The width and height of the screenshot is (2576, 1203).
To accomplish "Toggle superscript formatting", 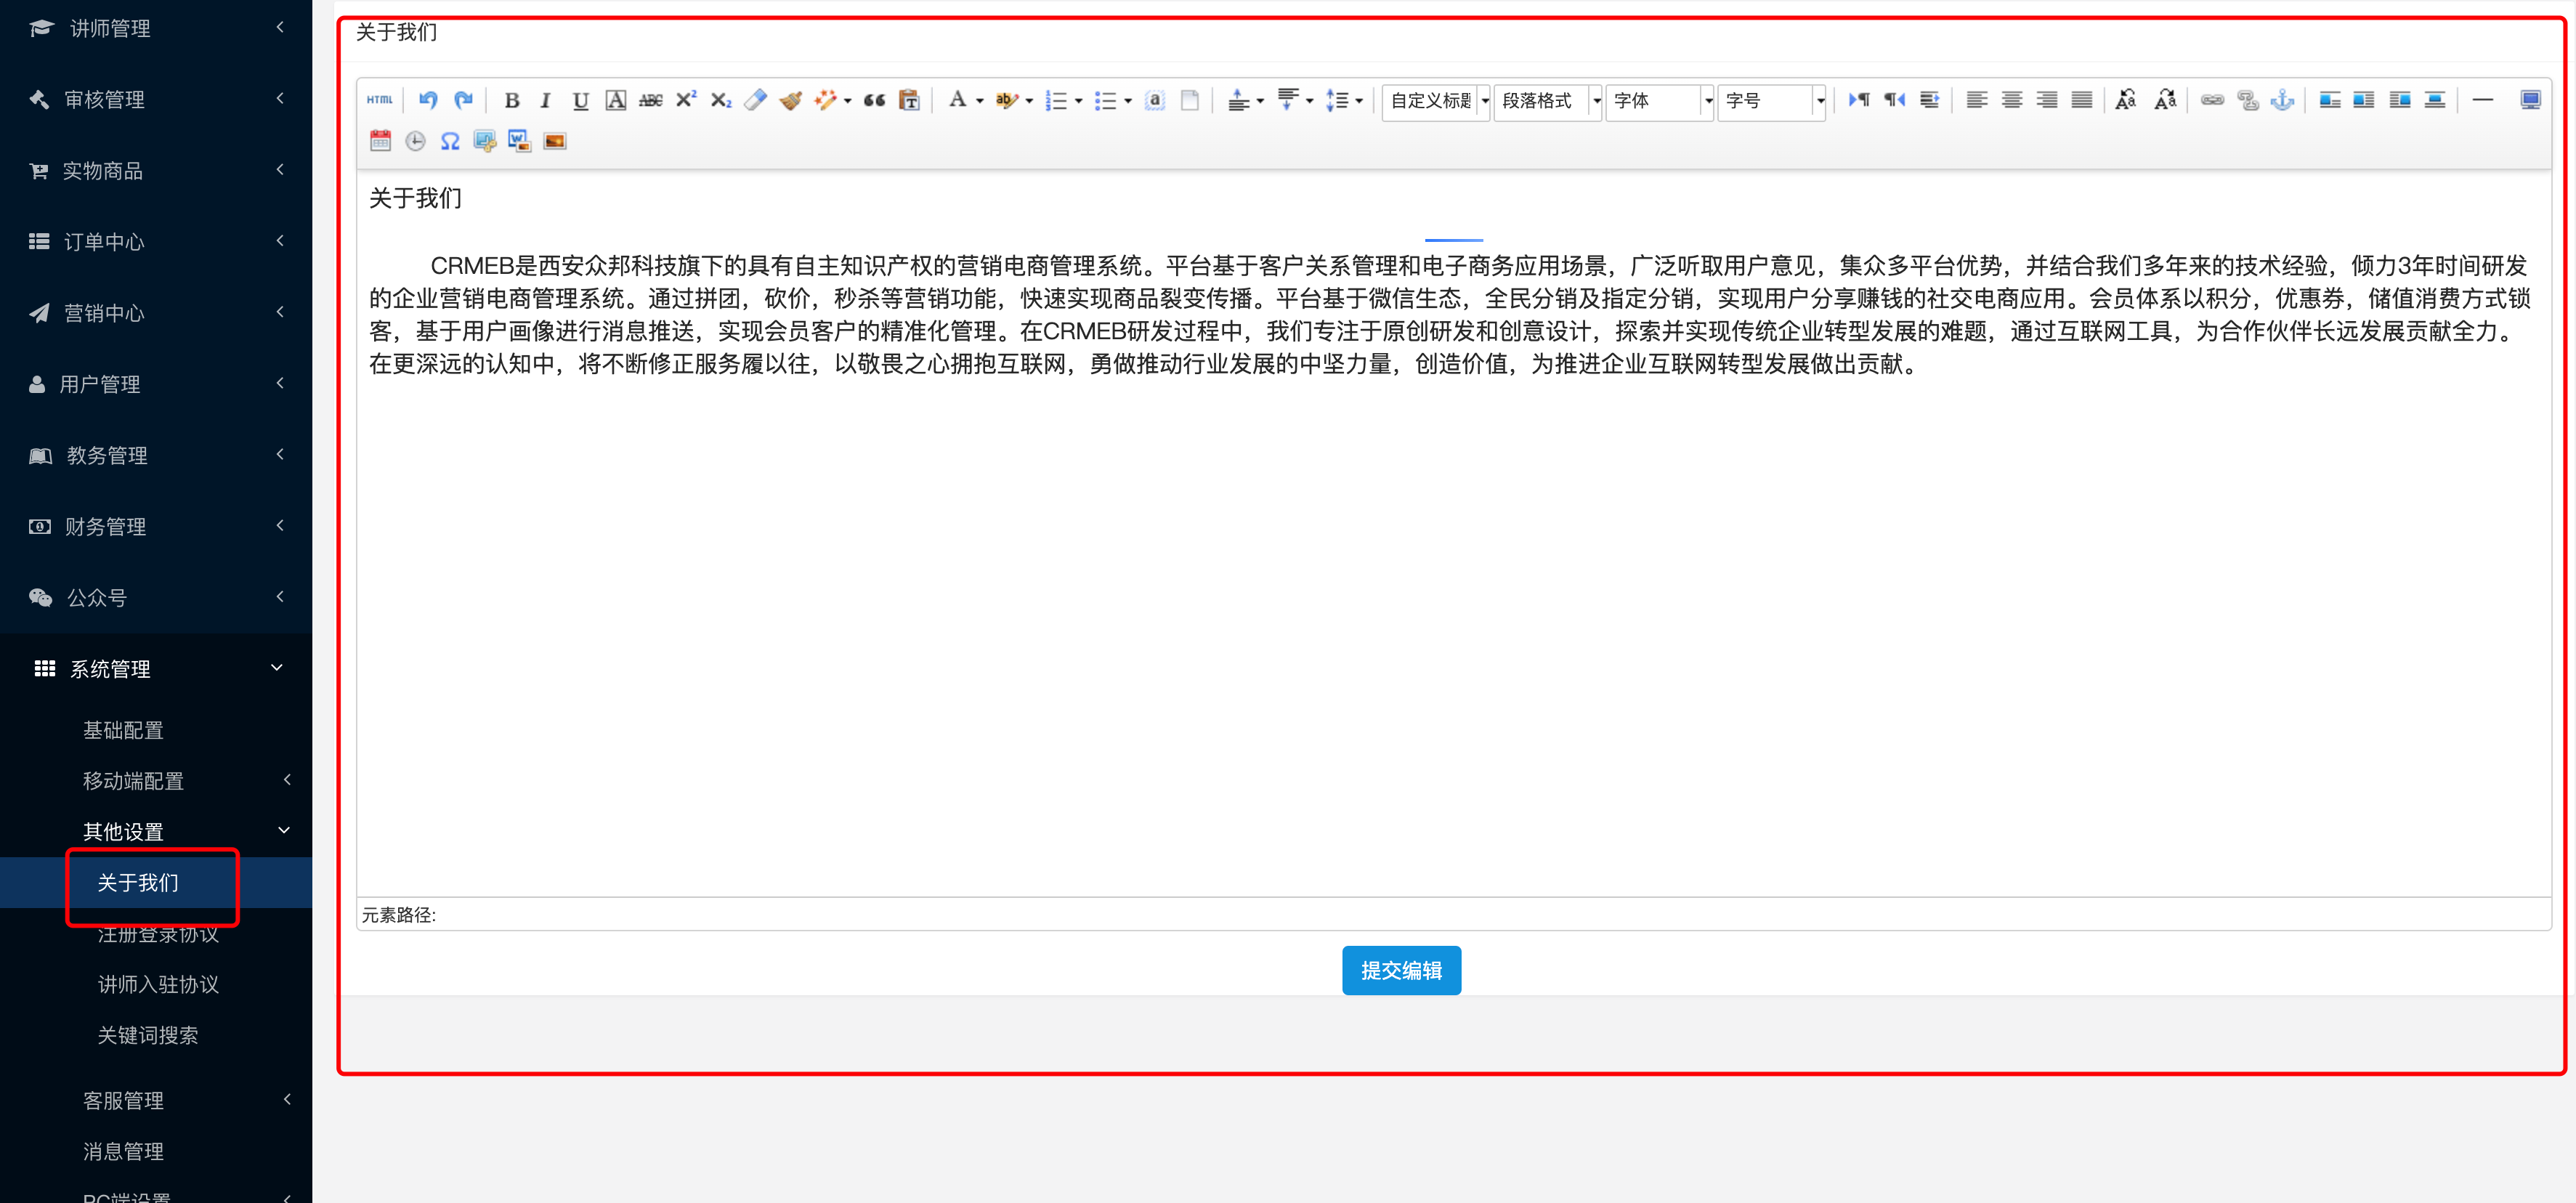I will 686,100.
